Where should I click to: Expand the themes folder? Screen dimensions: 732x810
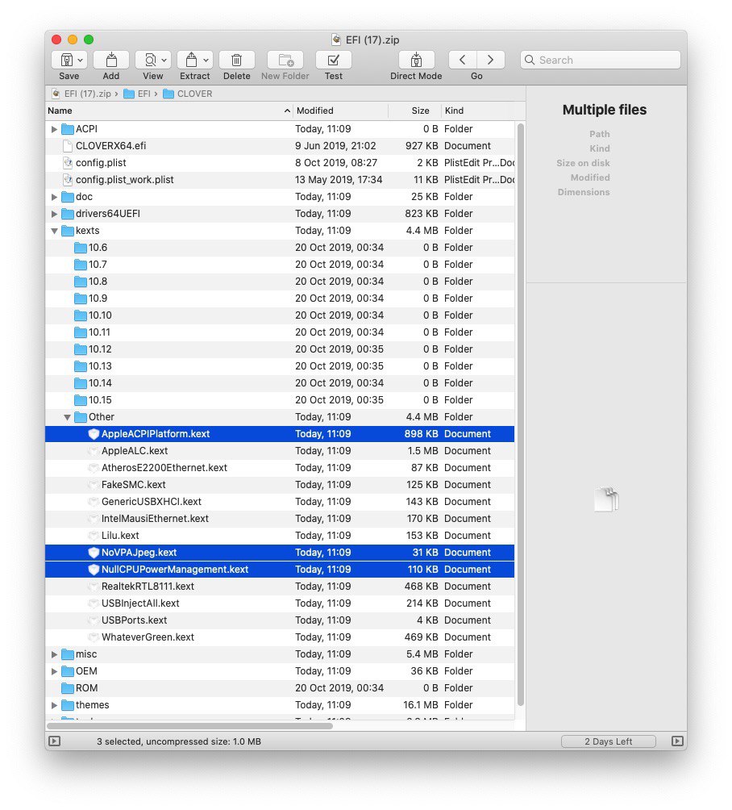(54, 705)
